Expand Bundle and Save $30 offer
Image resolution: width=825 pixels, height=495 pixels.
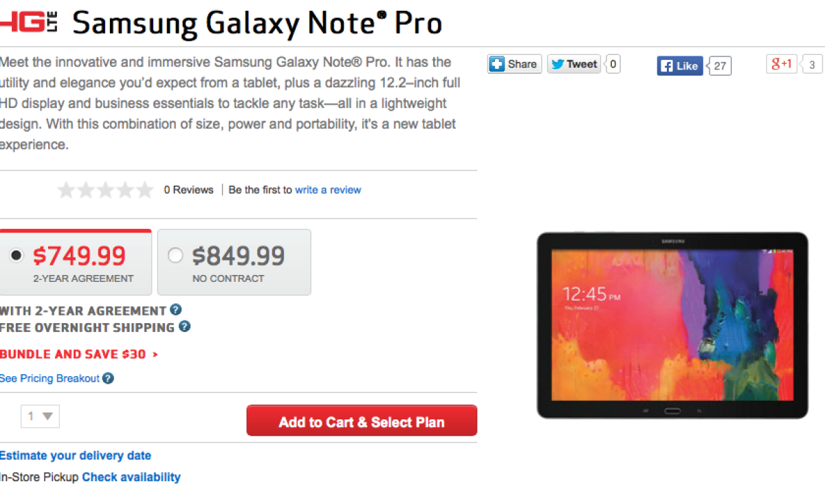[x=78, y=354]
